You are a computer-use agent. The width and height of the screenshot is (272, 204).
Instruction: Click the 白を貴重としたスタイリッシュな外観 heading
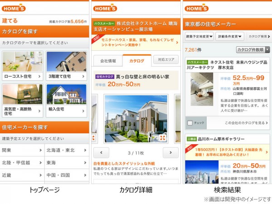(x=124, y=163)
